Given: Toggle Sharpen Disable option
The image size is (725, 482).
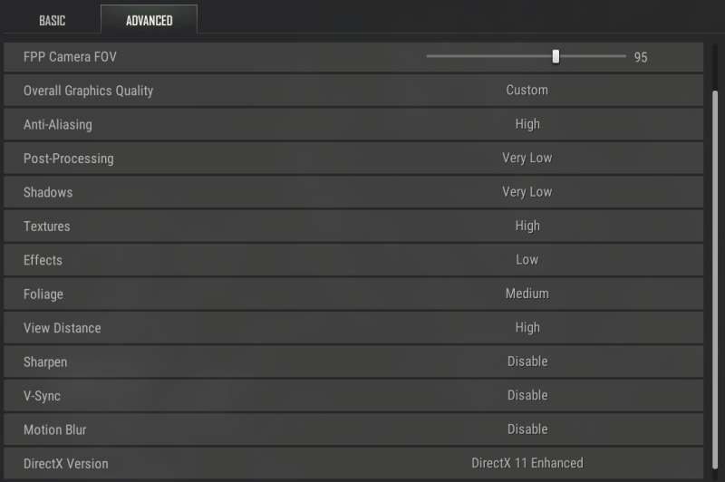Looking at the screenshot, I should coord(527,361).
